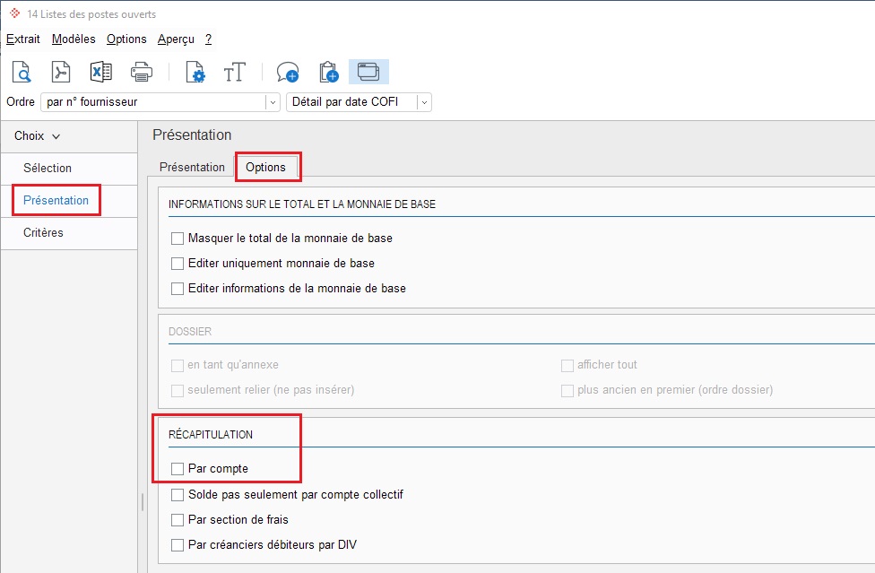Export the list to Excel
875x573 pixels.
[x=101, y=72]
